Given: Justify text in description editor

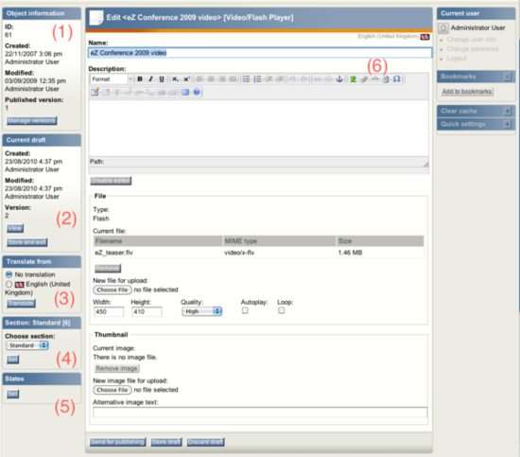Looking at the screenshot, I should coord(234,79).
